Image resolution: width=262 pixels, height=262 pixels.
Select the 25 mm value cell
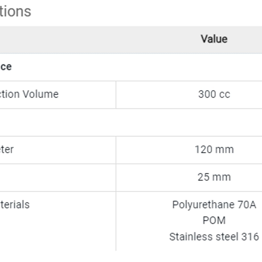(189, 177)
